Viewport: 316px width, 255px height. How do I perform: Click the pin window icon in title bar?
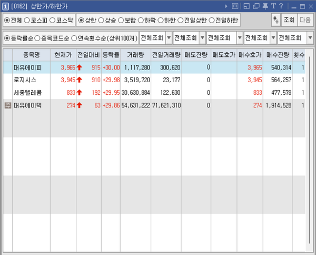[264, 6]
